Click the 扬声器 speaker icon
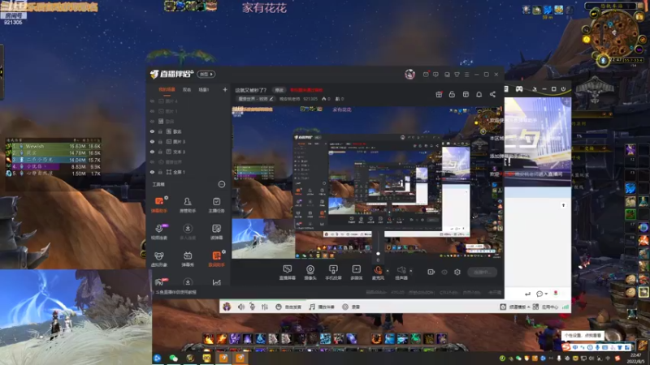 (401, 271)
